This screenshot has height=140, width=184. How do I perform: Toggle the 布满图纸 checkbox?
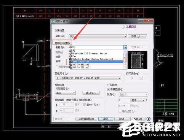[x=109, y=89]
